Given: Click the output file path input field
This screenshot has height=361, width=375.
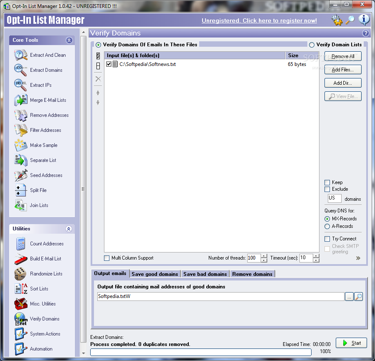Looking at the screenshot, I should [x=221, y=296].
